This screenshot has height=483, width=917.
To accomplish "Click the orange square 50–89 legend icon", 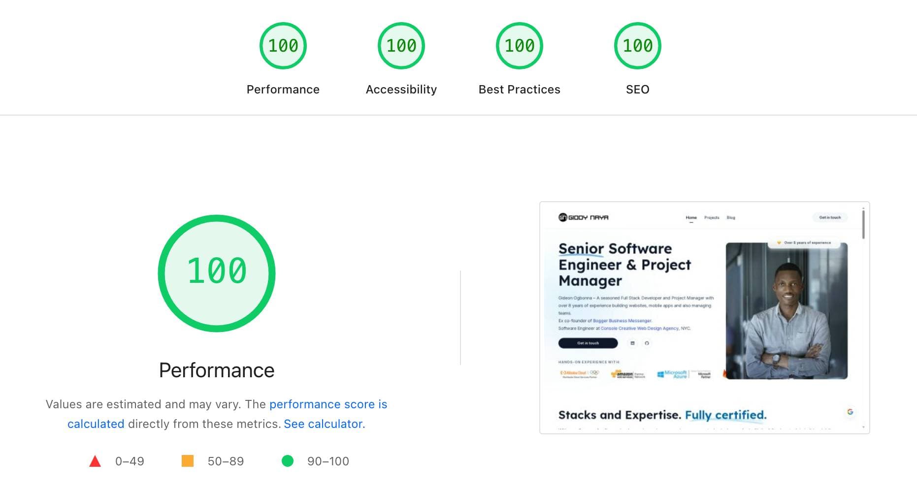I will 188,461.
